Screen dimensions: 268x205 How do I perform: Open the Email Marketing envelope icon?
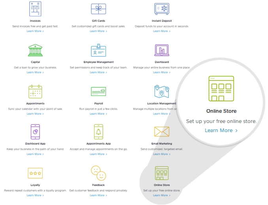pos(162,132)
